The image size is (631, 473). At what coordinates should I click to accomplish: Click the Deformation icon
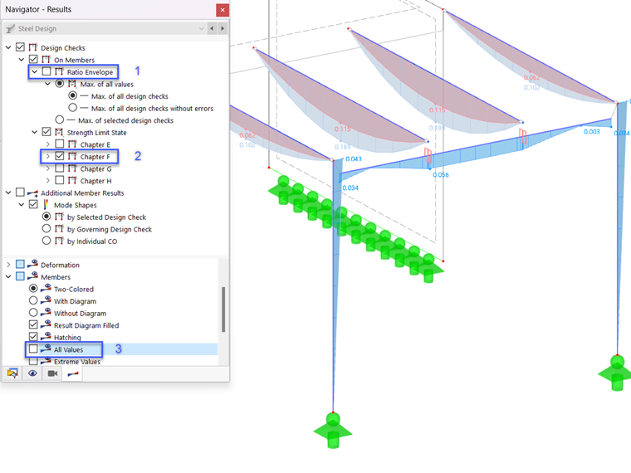[32, 264]
